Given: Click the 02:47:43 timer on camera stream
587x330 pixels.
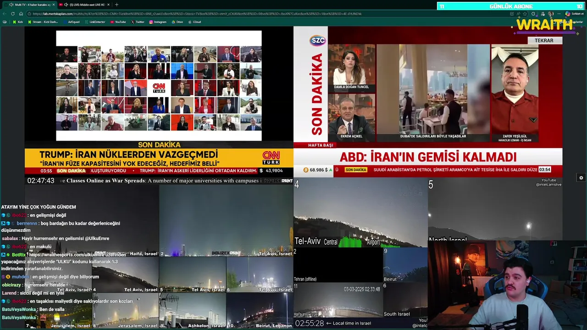Looking at the screenshot, I should click(41, 181).
